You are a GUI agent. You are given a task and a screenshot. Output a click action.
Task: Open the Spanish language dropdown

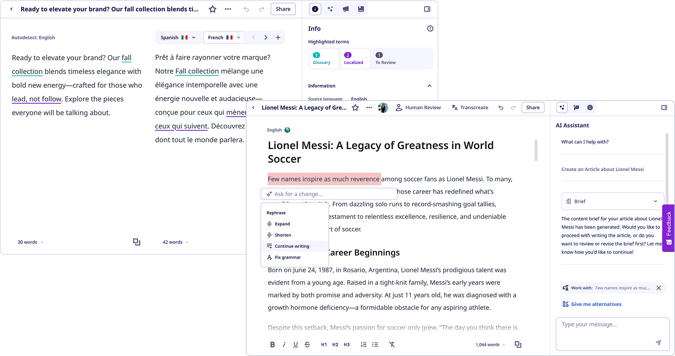[x=178, y=37]
